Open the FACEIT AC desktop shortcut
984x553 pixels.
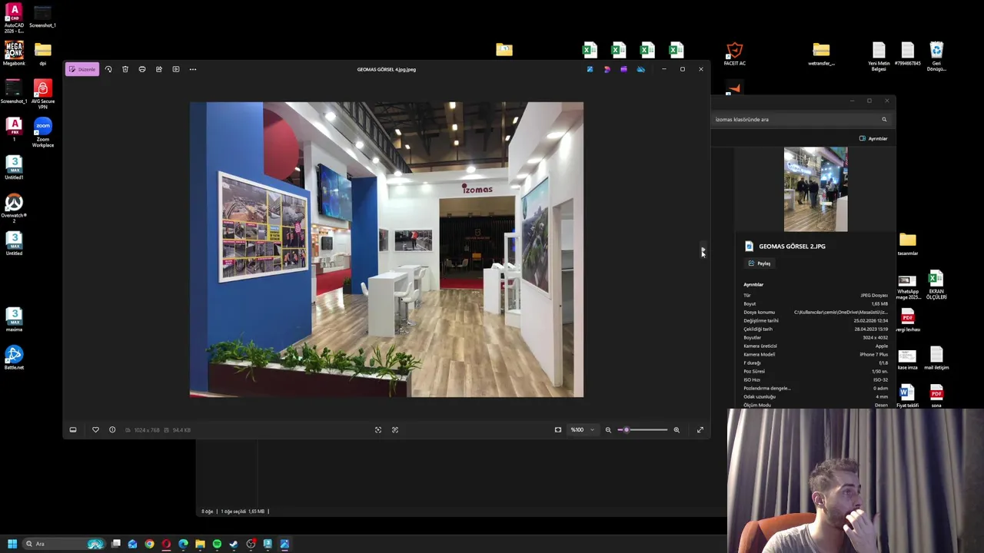click(734, 54)
